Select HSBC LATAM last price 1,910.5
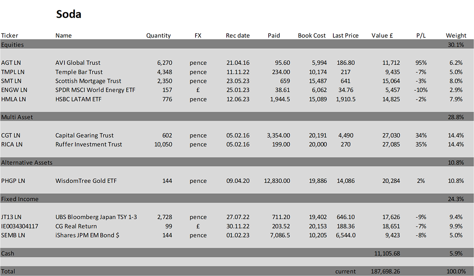This screenshot has height=276, width=474. 346,99
